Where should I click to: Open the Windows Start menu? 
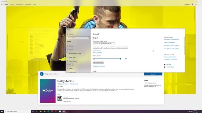click(2, 111)
